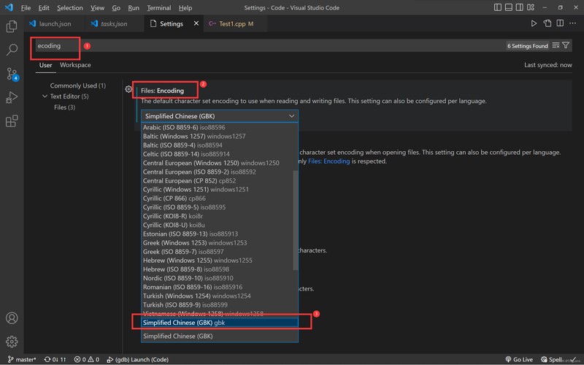This screenshot has height=365, width=584.
Task: Open the Explorer view in activity bar
Action: coord(12,26)
